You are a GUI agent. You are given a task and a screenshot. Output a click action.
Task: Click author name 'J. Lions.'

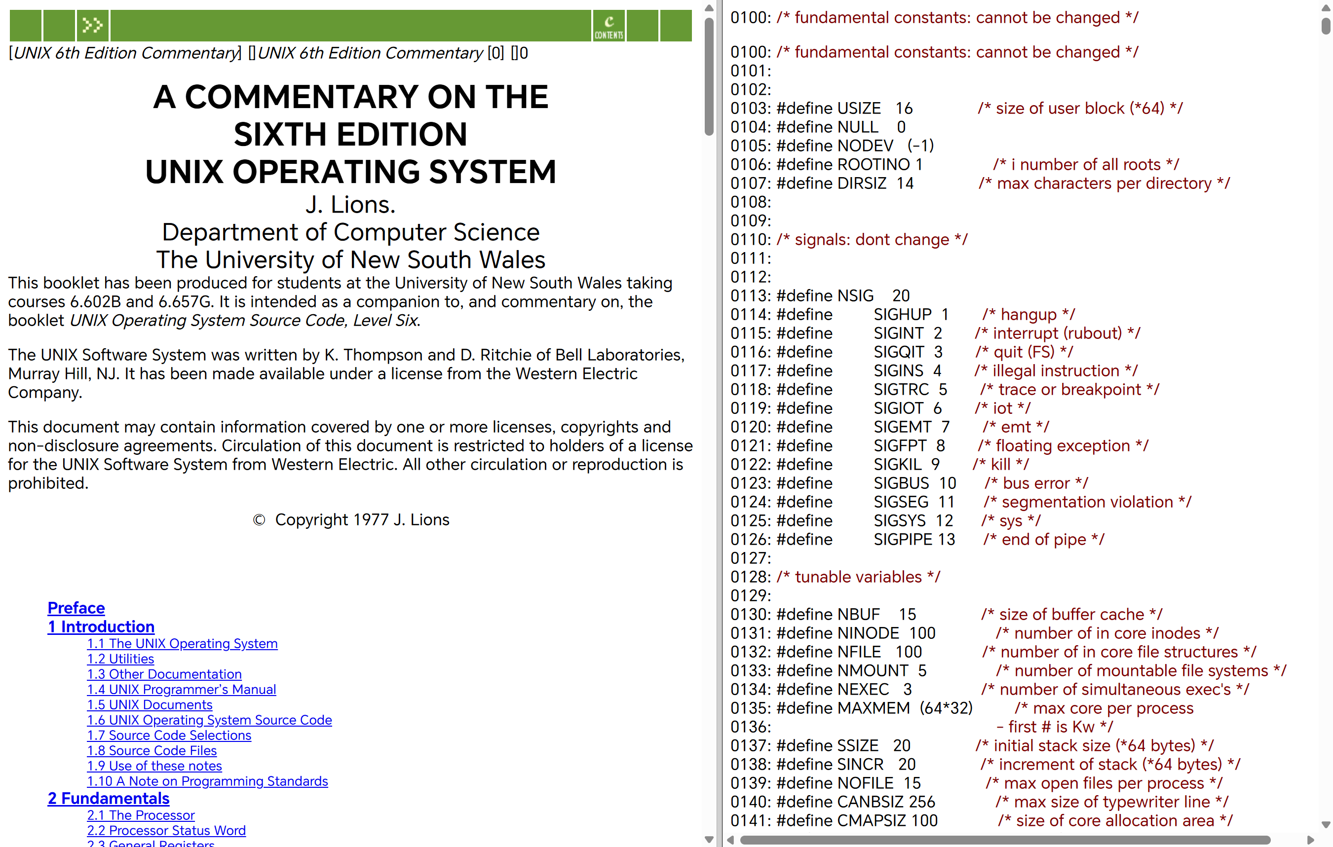coord(351,205)
